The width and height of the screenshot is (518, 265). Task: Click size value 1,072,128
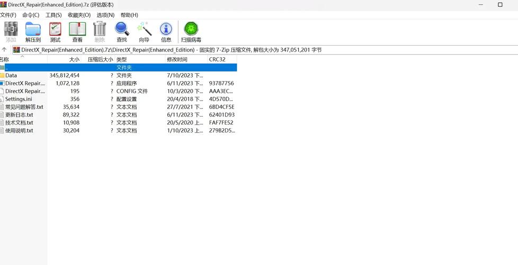pyautogui.click(x=68, y=83)
